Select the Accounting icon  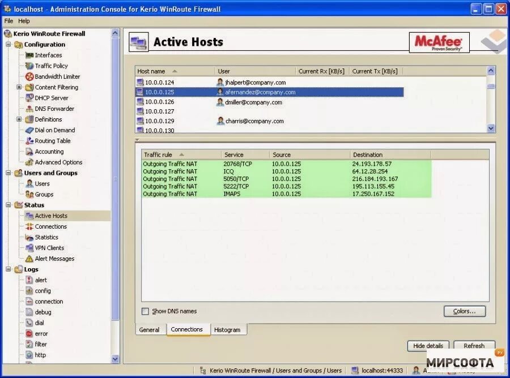[x=29, y=152]
